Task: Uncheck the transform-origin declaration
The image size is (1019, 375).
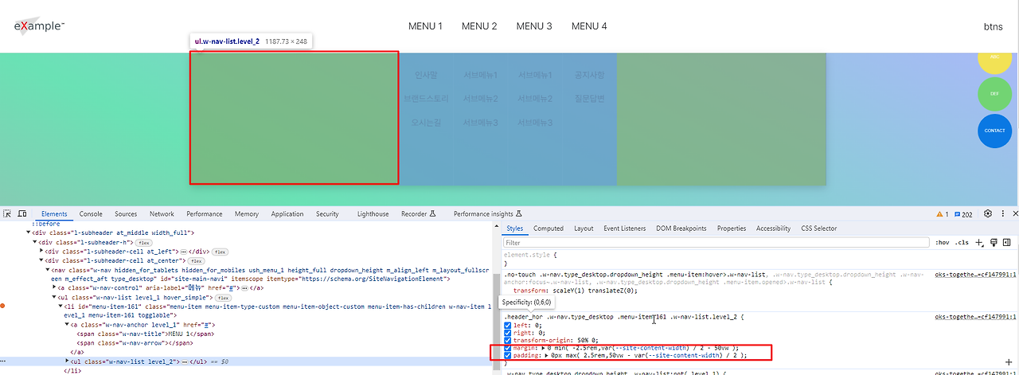Action: tap(508, 342)
